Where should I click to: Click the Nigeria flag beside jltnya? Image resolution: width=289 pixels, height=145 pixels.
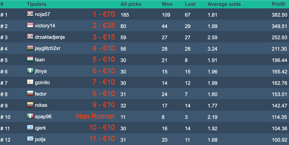point(30,71)
